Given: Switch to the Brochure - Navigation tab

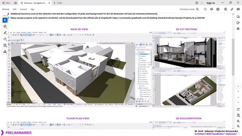Looking at the screenshot, I should click(35, 3).
